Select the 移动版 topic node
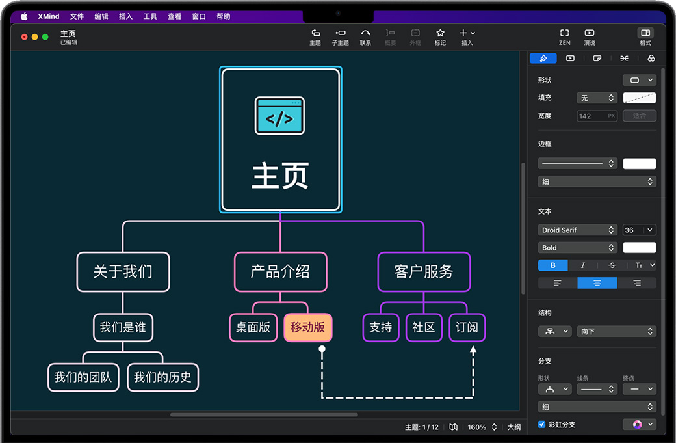Image resolution: width=676 pixels, height=443 pixels. 307,327
